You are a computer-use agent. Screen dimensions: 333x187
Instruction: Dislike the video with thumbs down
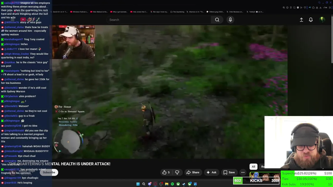177,172
